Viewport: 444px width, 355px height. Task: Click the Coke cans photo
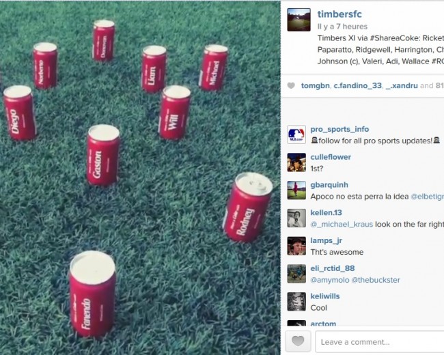(x=140, y=177)
